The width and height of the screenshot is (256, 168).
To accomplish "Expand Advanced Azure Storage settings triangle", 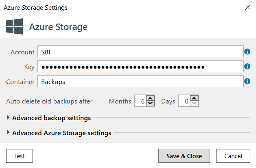I will point(8,133).
